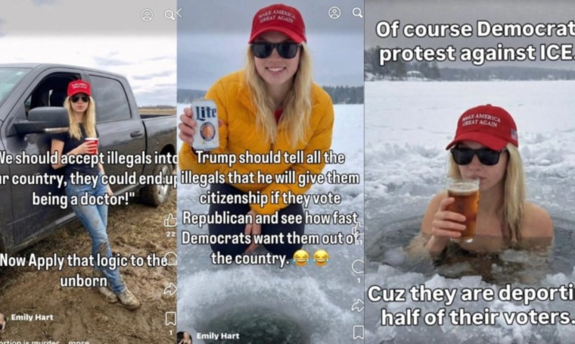The image size is (575, 344).
Task: Open comments bubble on ice-fishing post
Action: coord(358,267)
